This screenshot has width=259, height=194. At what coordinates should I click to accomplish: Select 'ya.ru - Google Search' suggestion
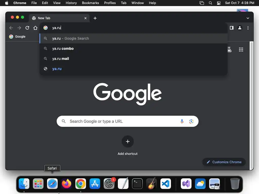(x=134, y=38)
